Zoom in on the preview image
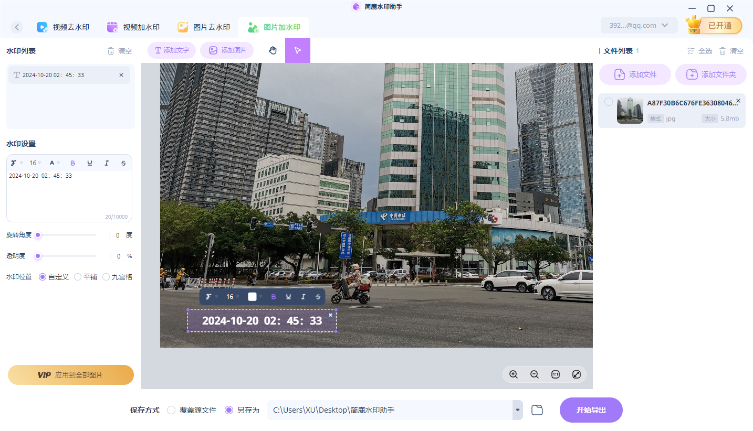The height and width of the screenshot is (431, 753). pyautogui.click(x=514, y=374)
